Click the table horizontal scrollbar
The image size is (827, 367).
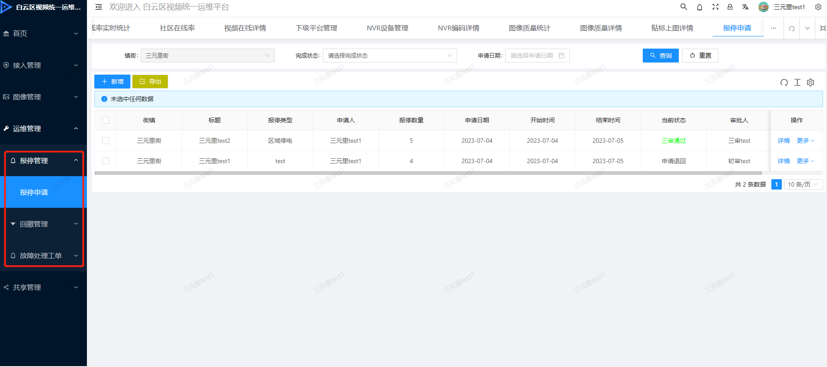tap(428, 173)
